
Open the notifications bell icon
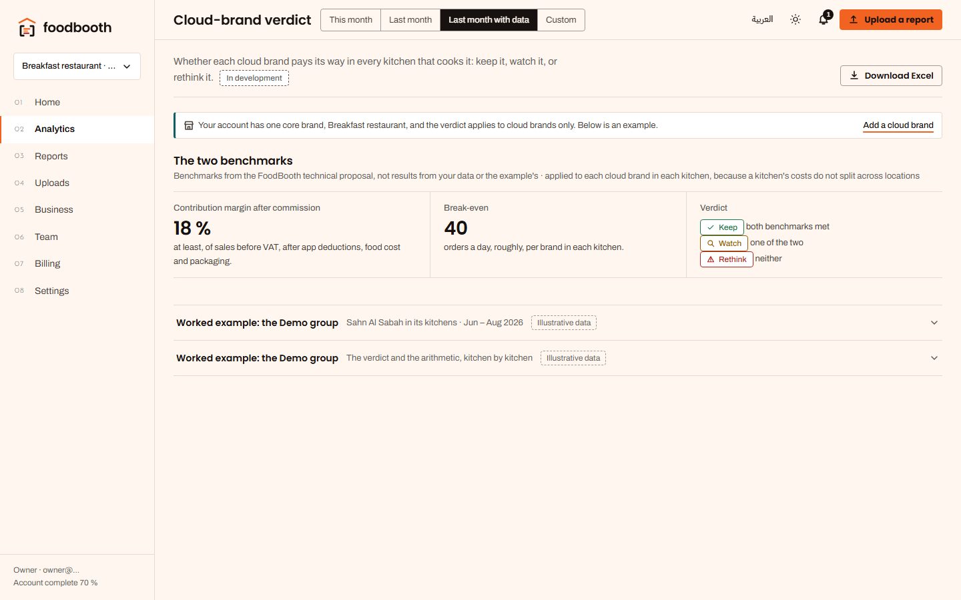tap(824, 20)
